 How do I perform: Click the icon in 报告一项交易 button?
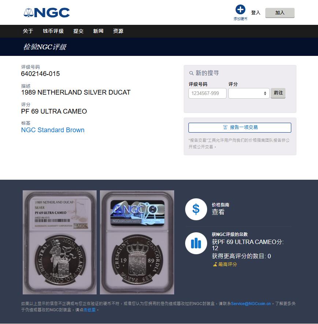[225, 127]
